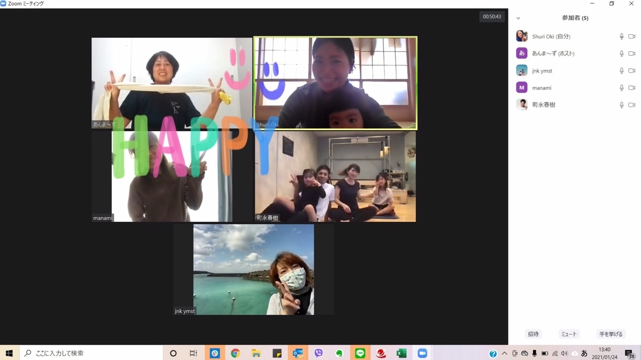Click the camera icon beside jnk ymst
Screen dimensions: 641x360
(632, 71)
